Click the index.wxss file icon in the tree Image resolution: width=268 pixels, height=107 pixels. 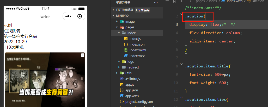point(126,56)
